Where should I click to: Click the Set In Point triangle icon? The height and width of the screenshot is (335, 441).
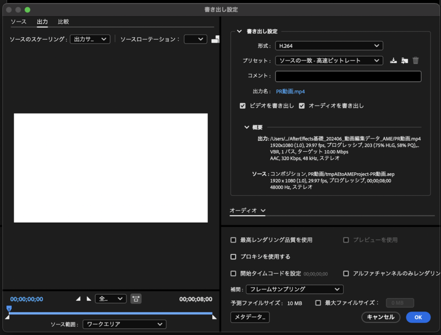(78, 299)
